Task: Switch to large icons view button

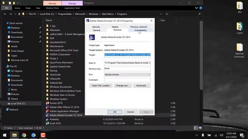Action: [x=200, y=128]
